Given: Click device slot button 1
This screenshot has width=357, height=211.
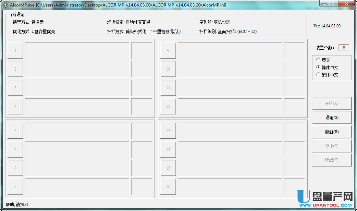Looking at the screenshot, I should [x=15, y=51].
